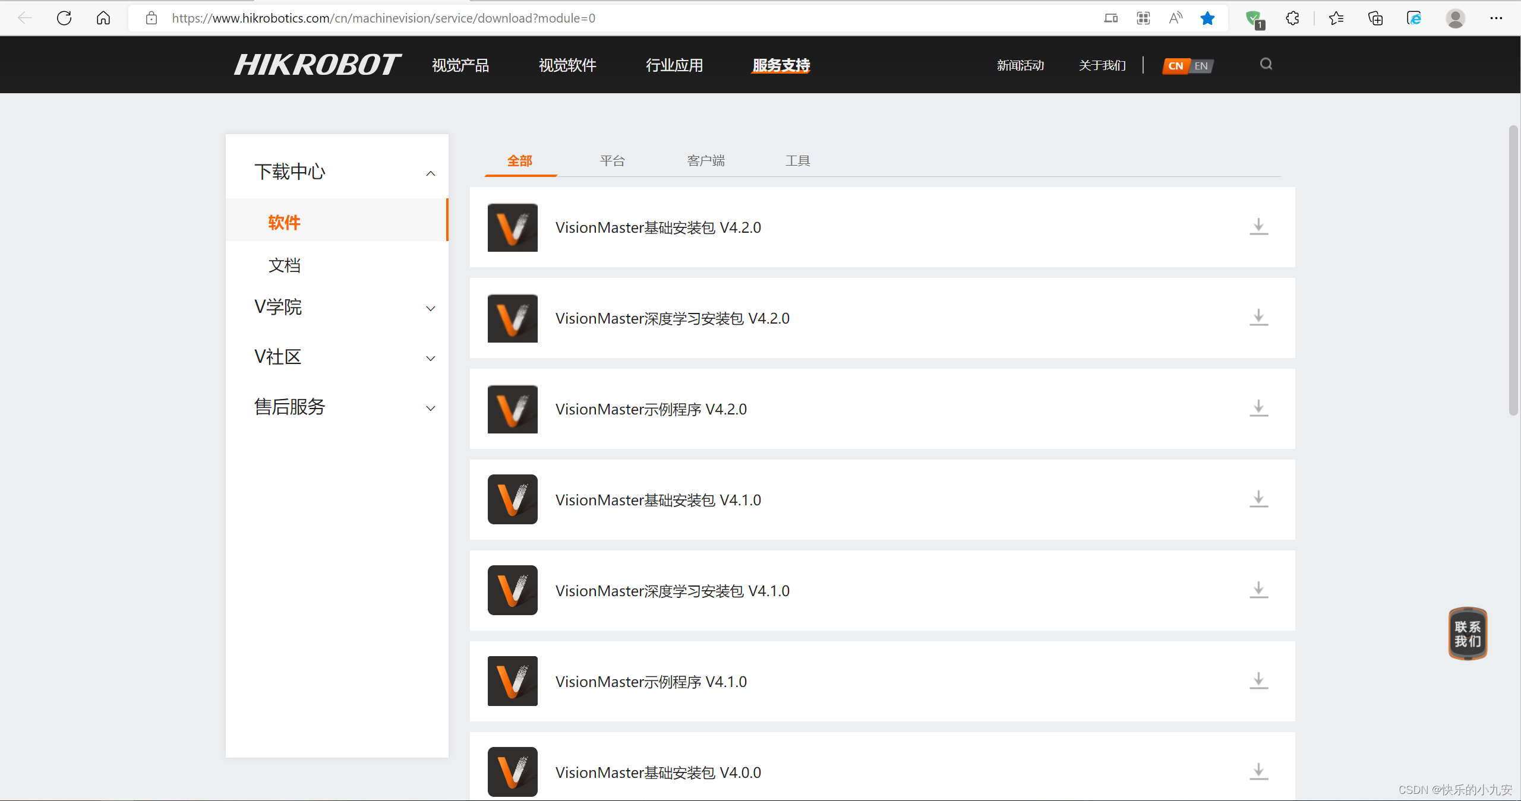This screenshot has width=1521, height=801.
Task: Click the HIKROBOT logo
Action: 317,65
